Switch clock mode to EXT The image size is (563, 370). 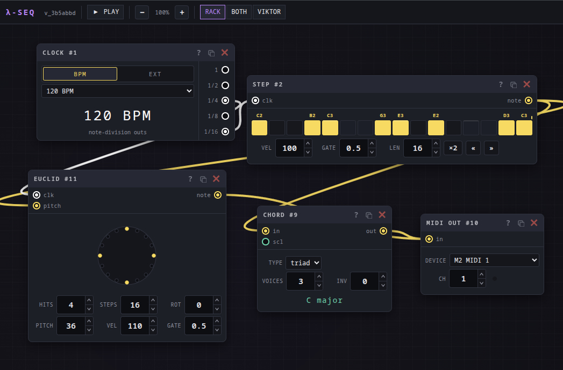pyautogui.click(x=155, y=74)
